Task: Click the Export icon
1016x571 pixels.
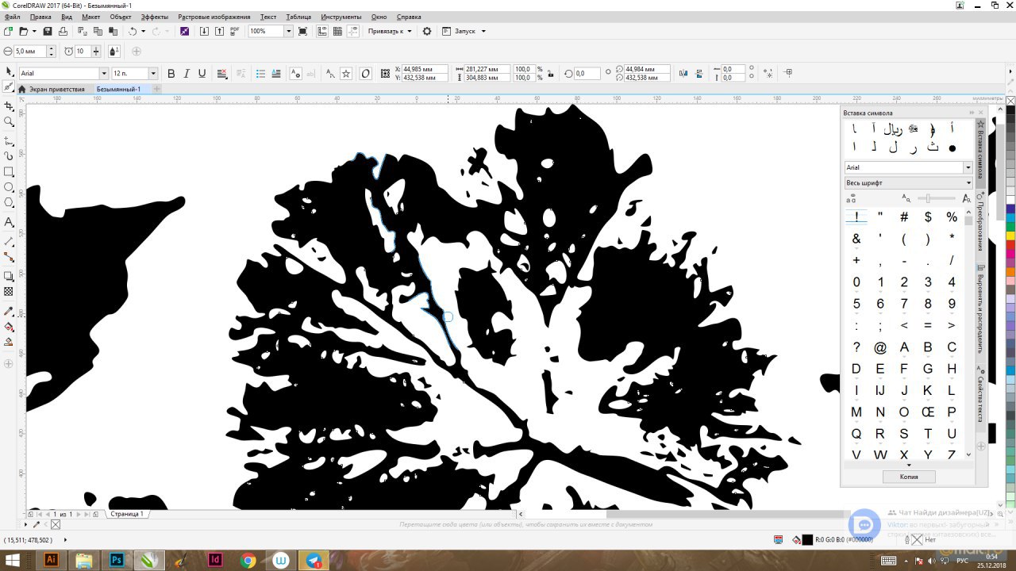Action: 220,31
